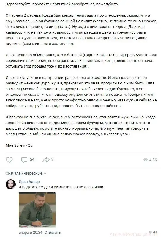Viewport: 161px width, 237px height.
Task: Click the post line Мне 23, ему 25
Action: (19, 145)
